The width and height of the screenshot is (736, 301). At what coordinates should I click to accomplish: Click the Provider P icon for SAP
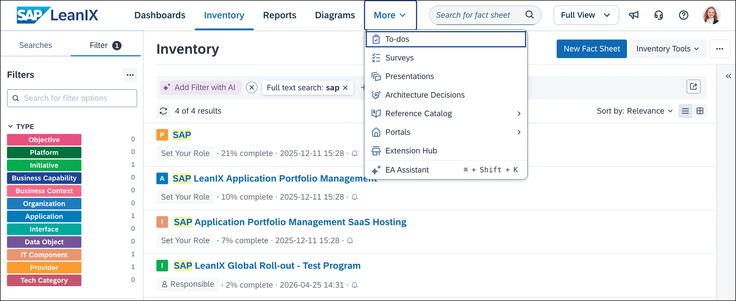(x=162, y=135)
